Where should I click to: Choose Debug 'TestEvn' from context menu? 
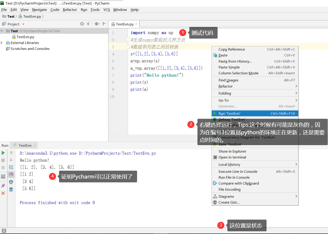pyautogui.click(x=233, y=119)
